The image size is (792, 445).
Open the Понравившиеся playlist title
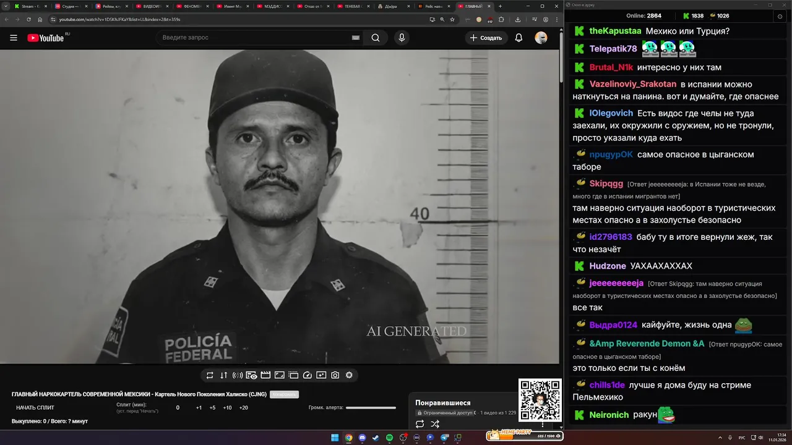tap(443, 403)
